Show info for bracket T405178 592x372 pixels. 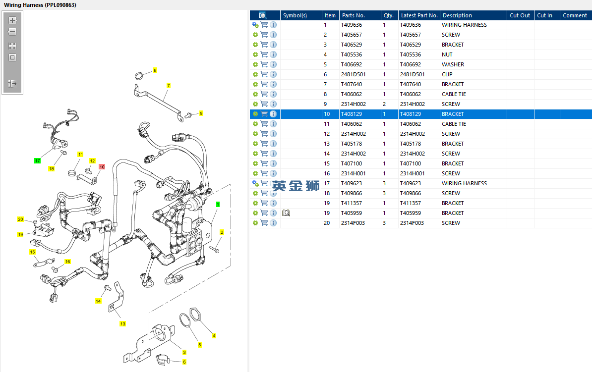273,144
